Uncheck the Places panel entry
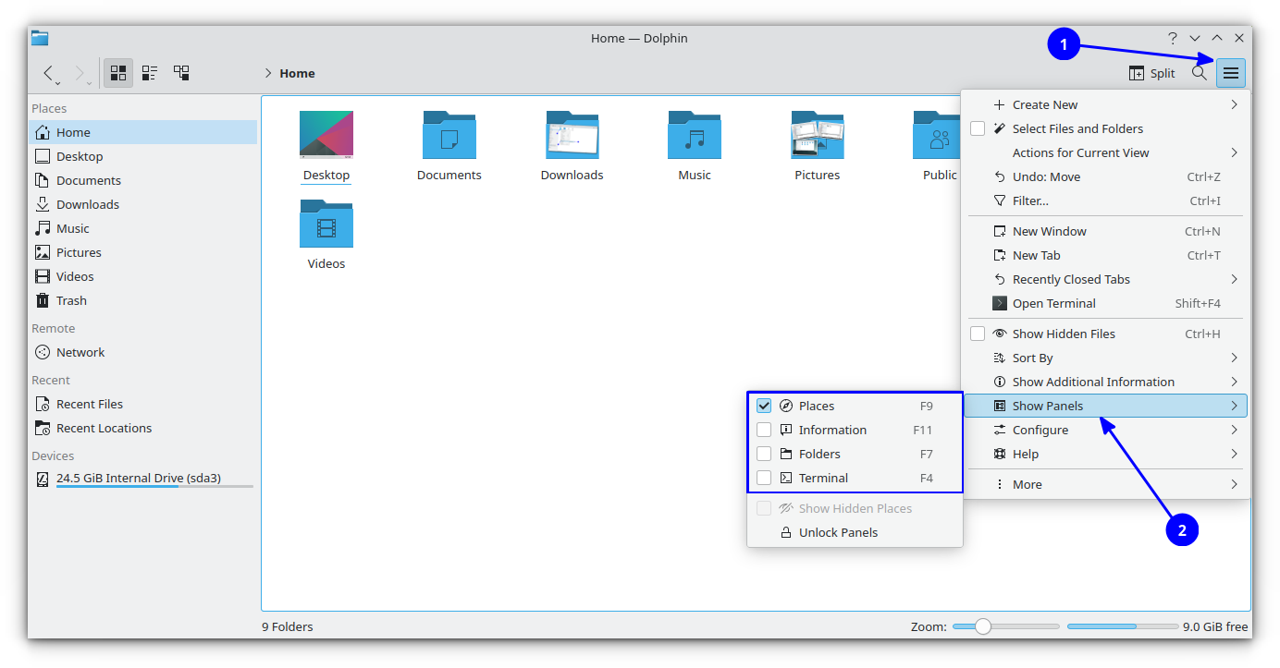Screen dimensions: 1280x668 click(x=763, y=405)
